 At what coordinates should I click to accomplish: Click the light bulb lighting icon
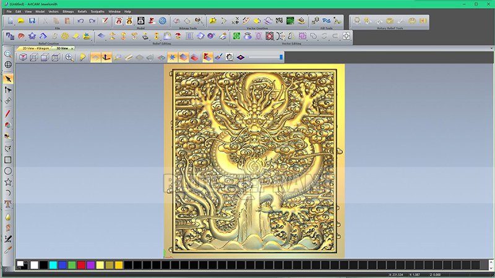(x=82, y=57)
